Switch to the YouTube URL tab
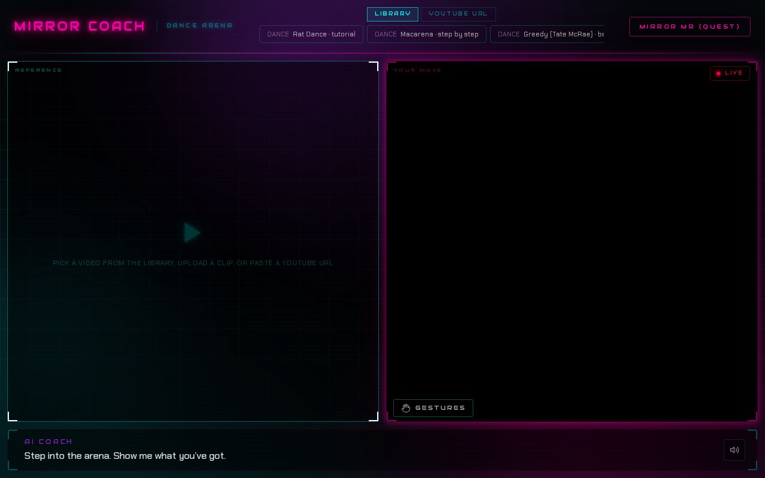 [x=458, y=14]
